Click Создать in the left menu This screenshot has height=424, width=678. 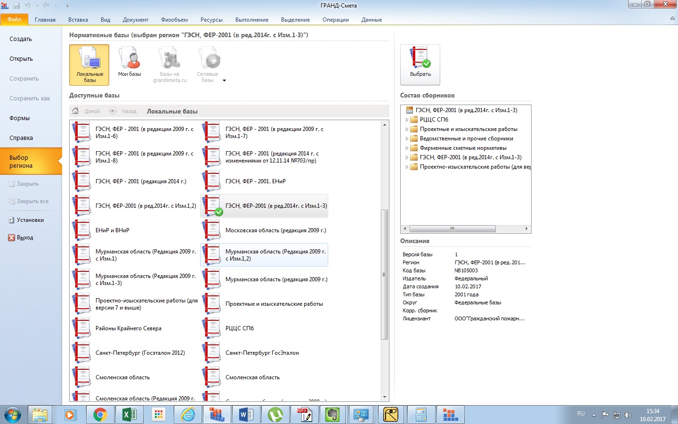tap(21, 39)
